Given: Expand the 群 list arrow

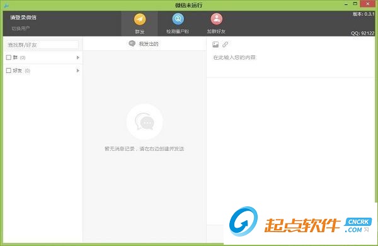Looking at the screenshot, I should tap(78, 57).
